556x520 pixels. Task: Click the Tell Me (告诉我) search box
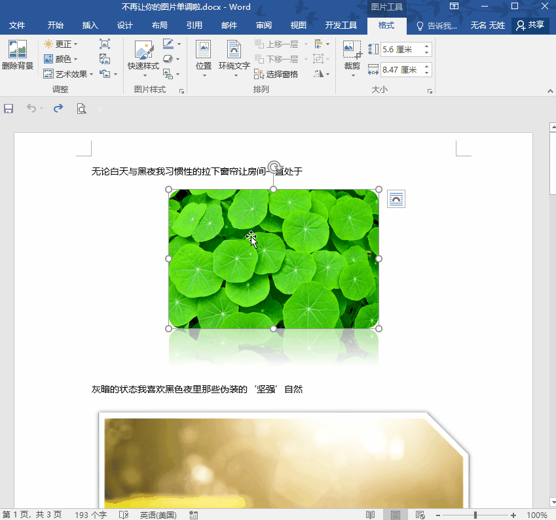(x=436, y=25)
